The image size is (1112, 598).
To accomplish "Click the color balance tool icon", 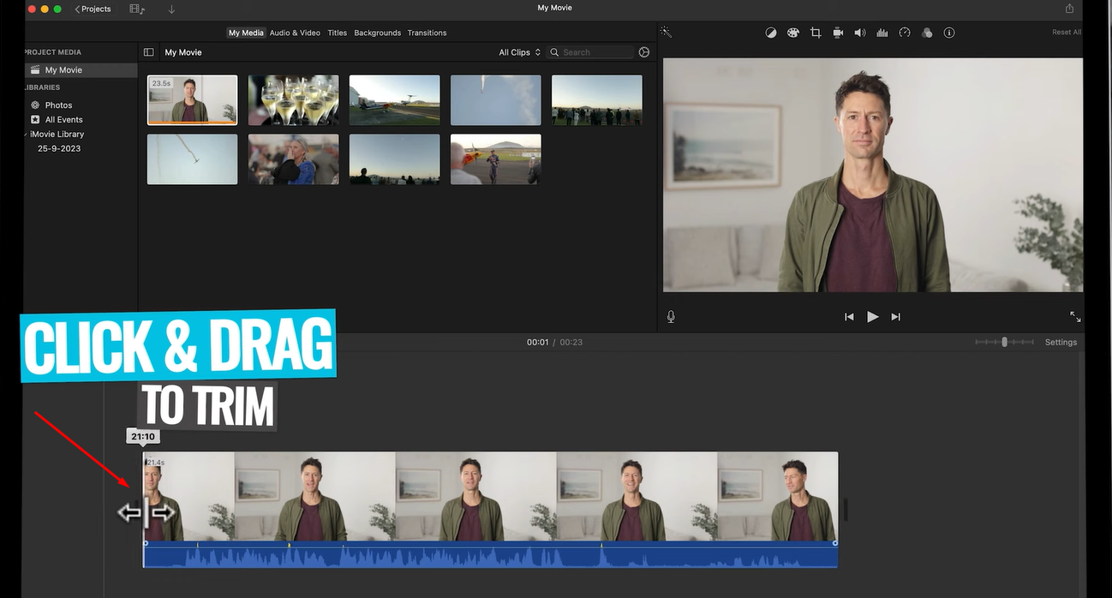I will [770, 32].
